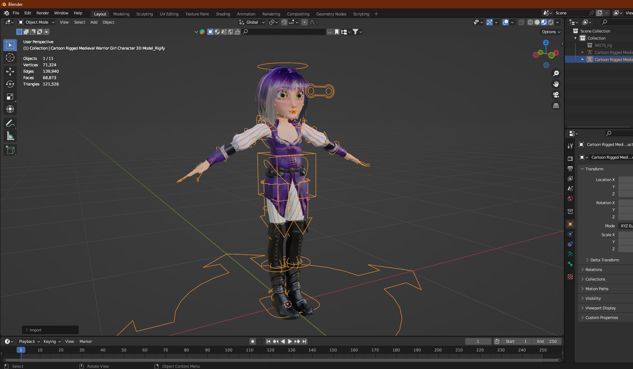Toggle auto keying record button
The image size is (633, 369).
pos(253,341)
